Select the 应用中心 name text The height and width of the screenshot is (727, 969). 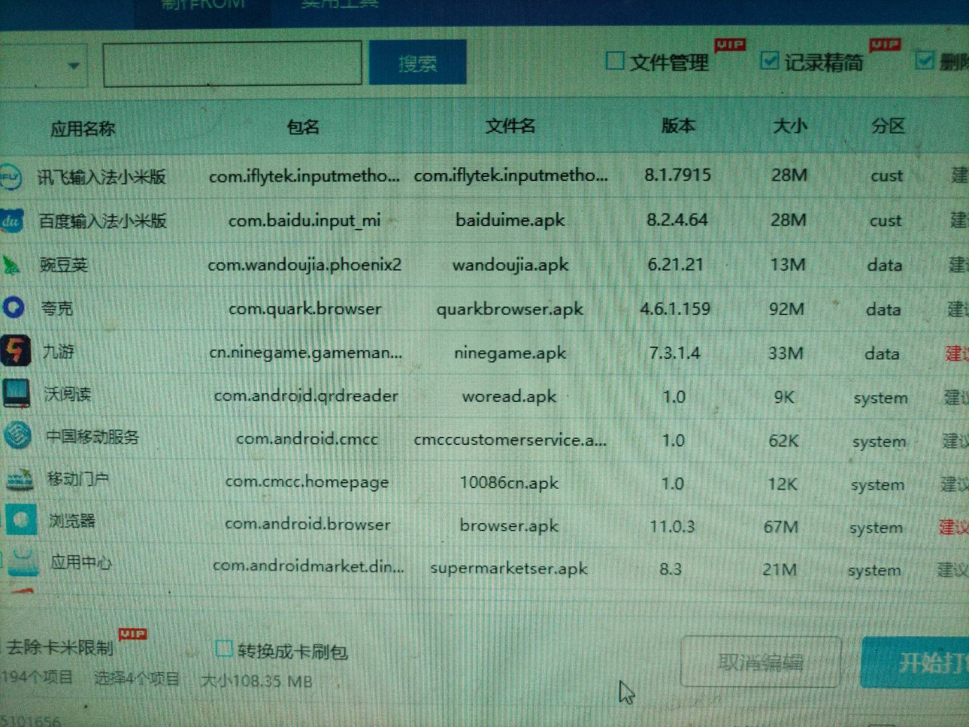[81, 562]
